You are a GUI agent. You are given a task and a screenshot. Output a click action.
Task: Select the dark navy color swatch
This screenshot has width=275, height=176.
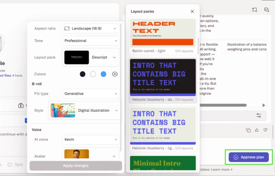82,74
